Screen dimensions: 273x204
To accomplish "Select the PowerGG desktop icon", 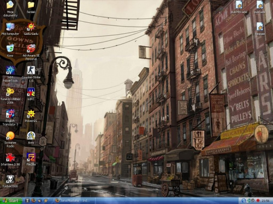I will [31, 116].
